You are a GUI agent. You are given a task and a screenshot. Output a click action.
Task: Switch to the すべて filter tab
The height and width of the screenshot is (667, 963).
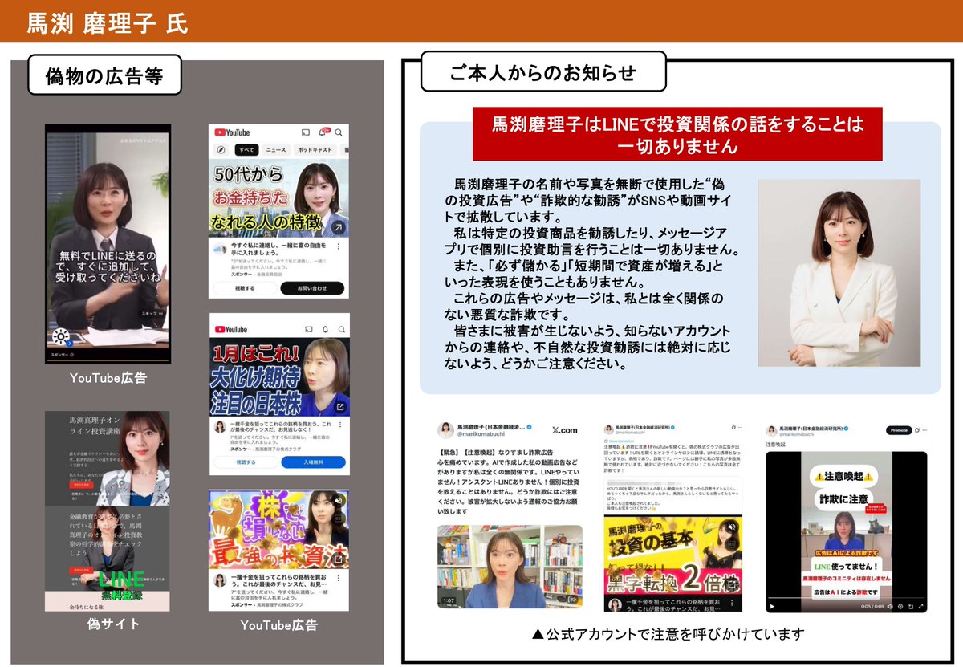pyautogui.click(x=247, y=149)
